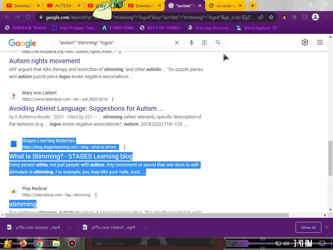Open more options for Mary Ann Liebert result
This screenshot has height=250, width=333.
tap(113, 99)
